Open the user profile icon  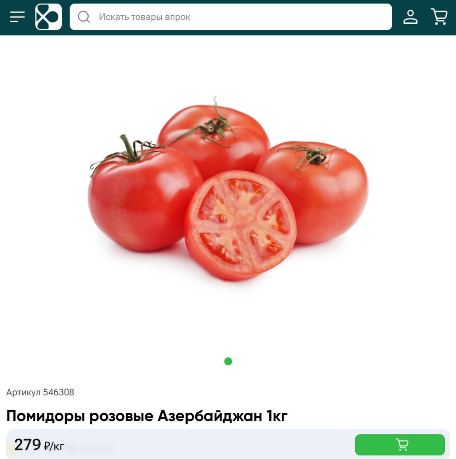pos(410,17)
